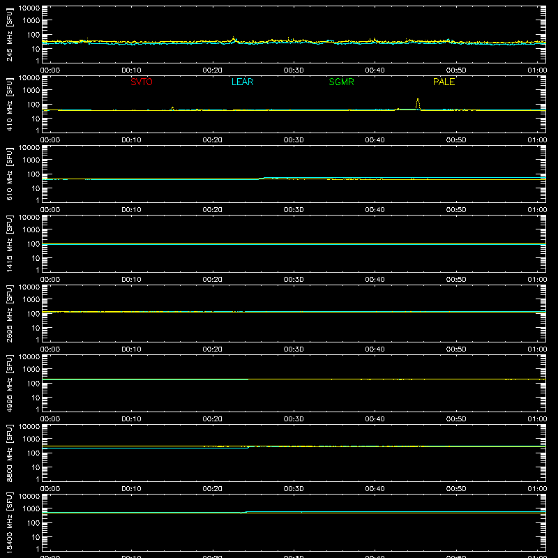Select the 2695 MHz [SFU] axis title
Screen dimensions: 558x558
[x=9, y=313]
